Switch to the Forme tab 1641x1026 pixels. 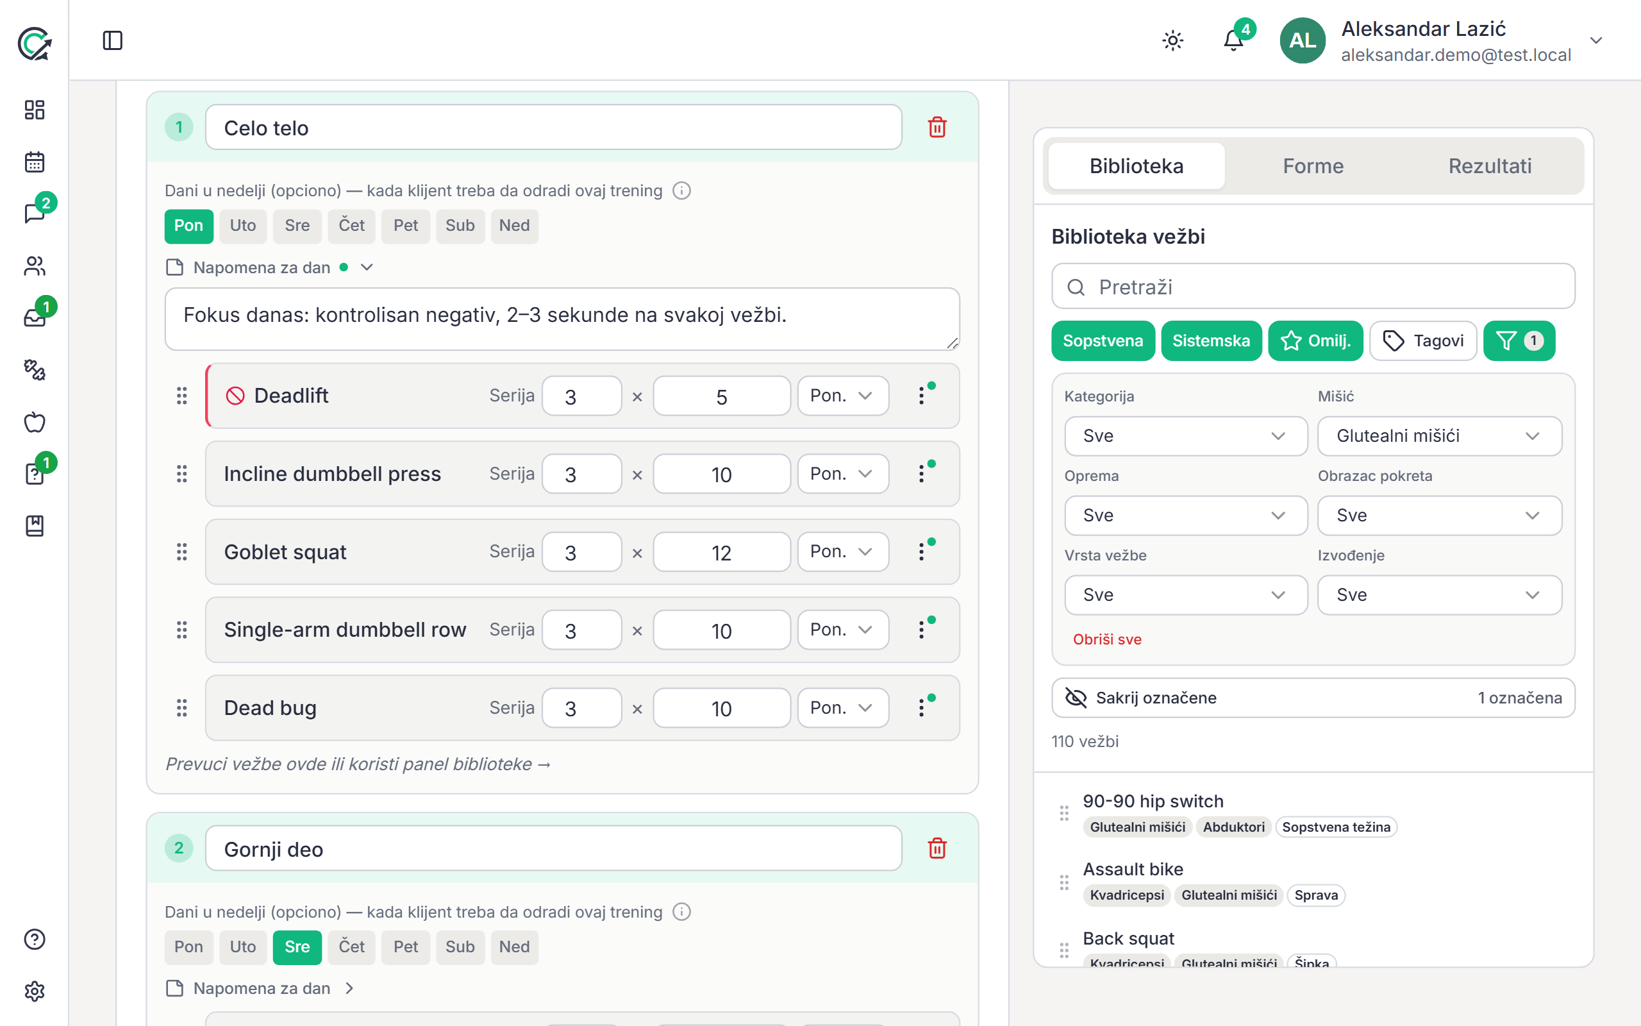tap(1313, 166)
